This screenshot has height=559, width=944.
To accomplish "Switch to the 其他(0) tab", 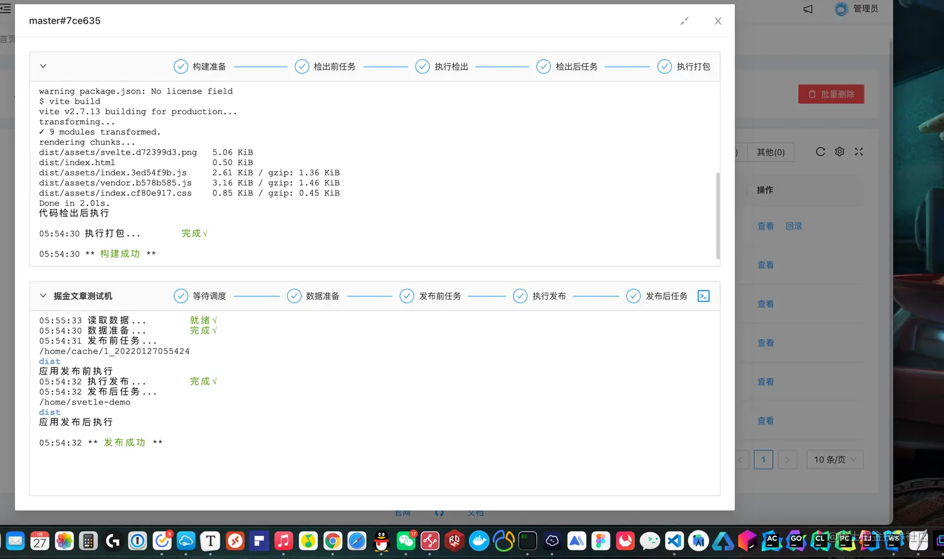I will pos(770,152).
